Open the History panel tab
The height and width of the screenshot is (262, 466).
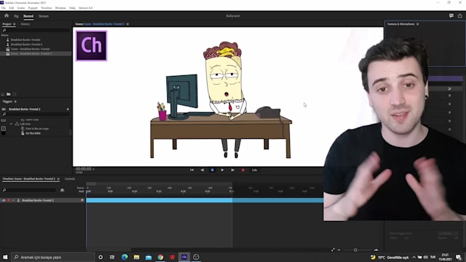pos(25,24)
